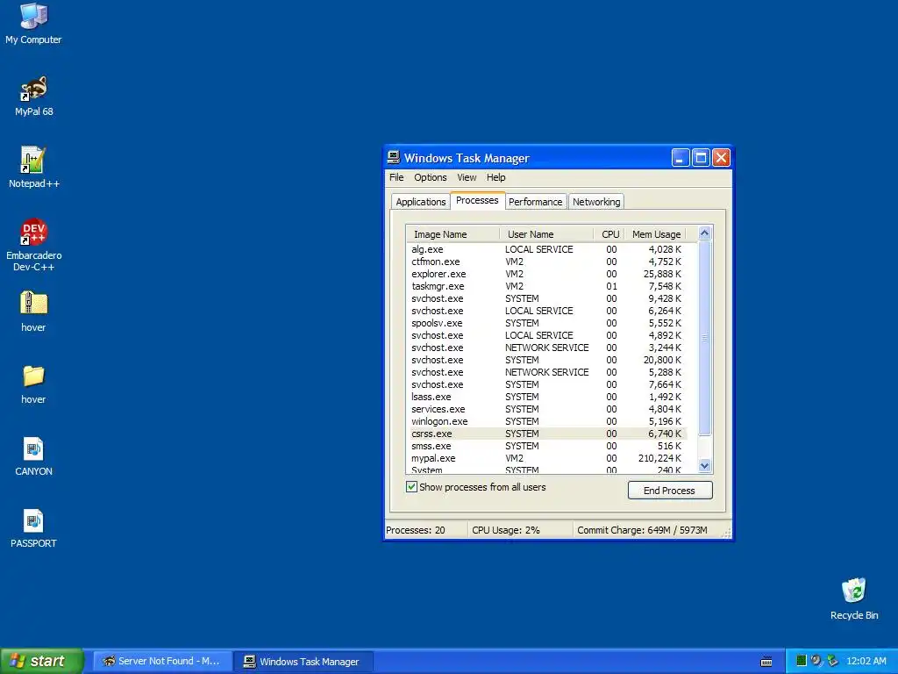The image size is (898, 674).
Task: Click the Task Manager resize grip corner
Action: (x=727, y=534)
